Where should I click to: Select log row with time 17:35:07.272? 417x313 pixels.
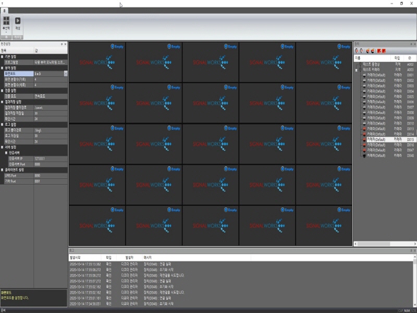point(241,281)
